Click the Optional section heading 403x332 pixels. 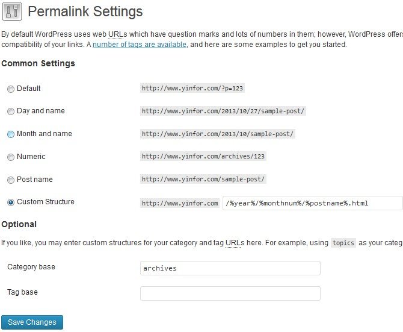coord(19,224)
